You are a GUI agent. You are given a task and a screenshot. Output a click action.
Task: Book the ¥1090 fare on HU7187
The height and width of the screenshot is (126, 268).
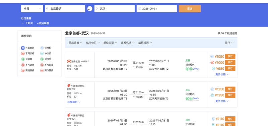(x=230, y=56)
